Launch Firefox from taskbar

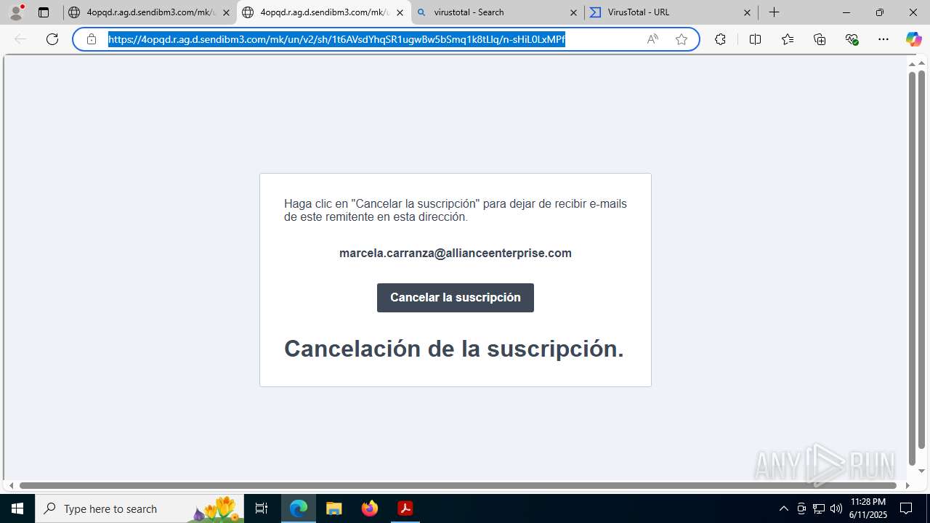coord(370,508)
